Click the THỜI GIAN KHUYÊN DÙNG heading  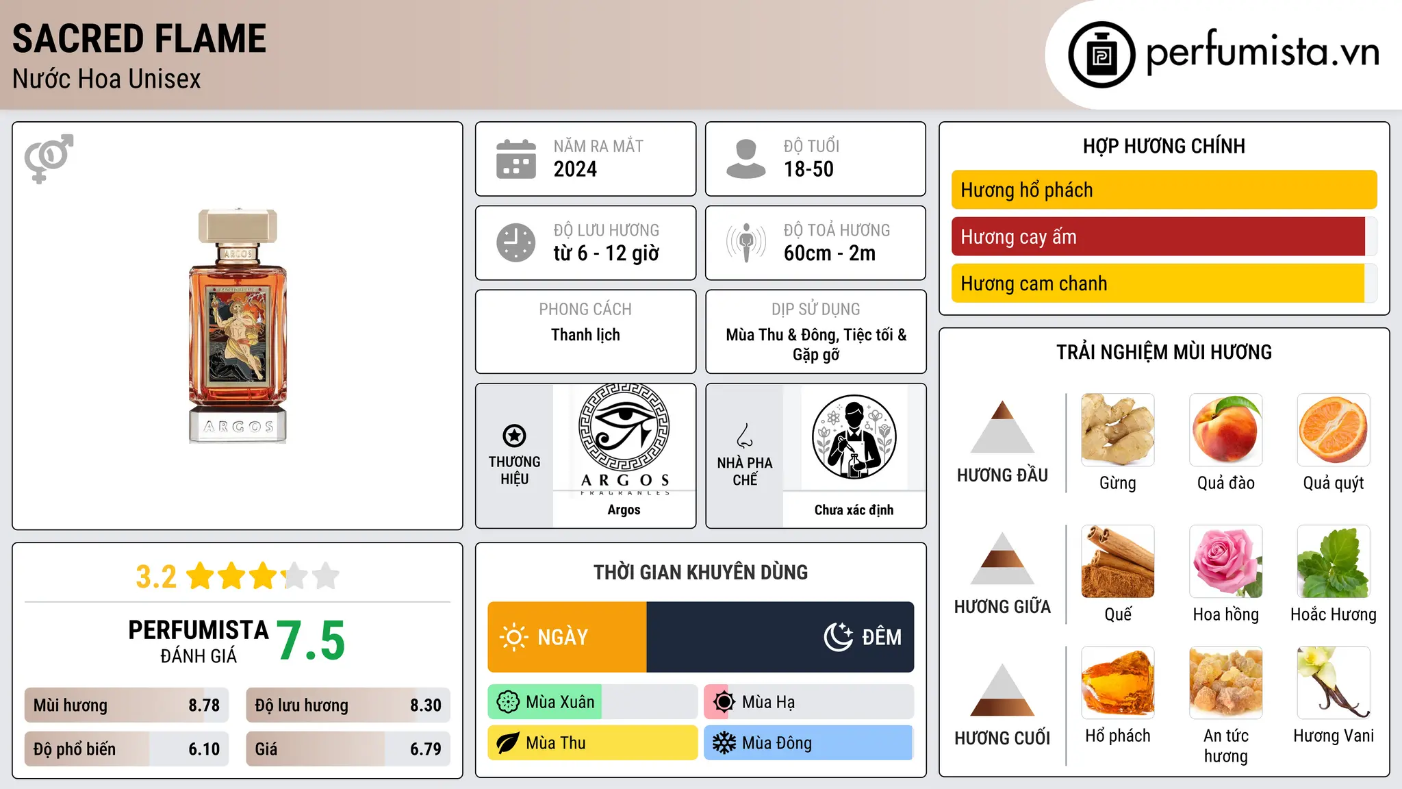(x=701, y=573)
